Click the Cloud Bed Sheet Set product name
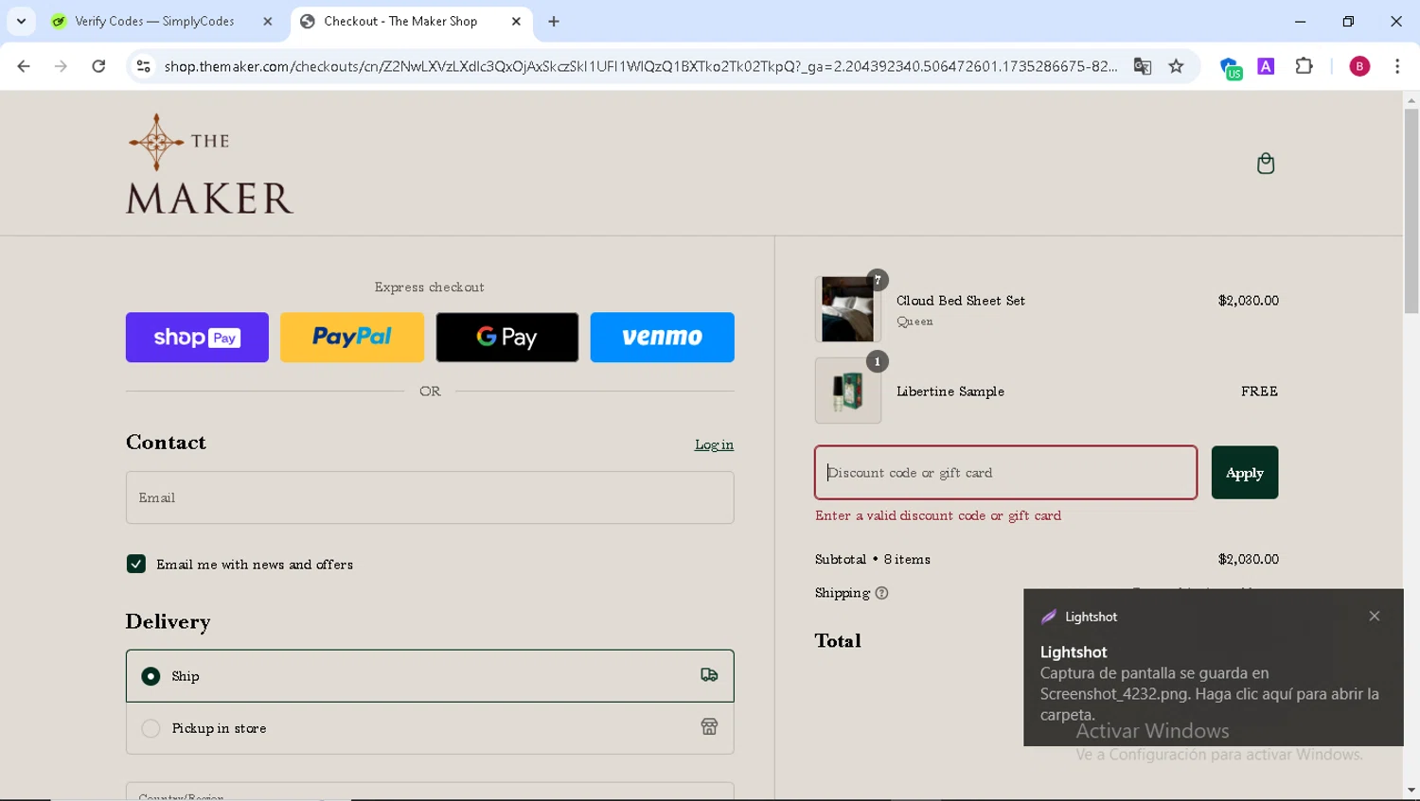The height and width of the screenshot is (801, 1420). [x=960, y=301]
